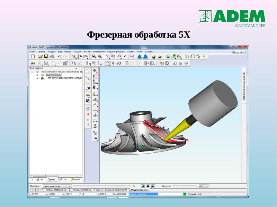This screenshot has height=207, width=277.
Task: Open a file with the folder icon
Action: (40, 57)
